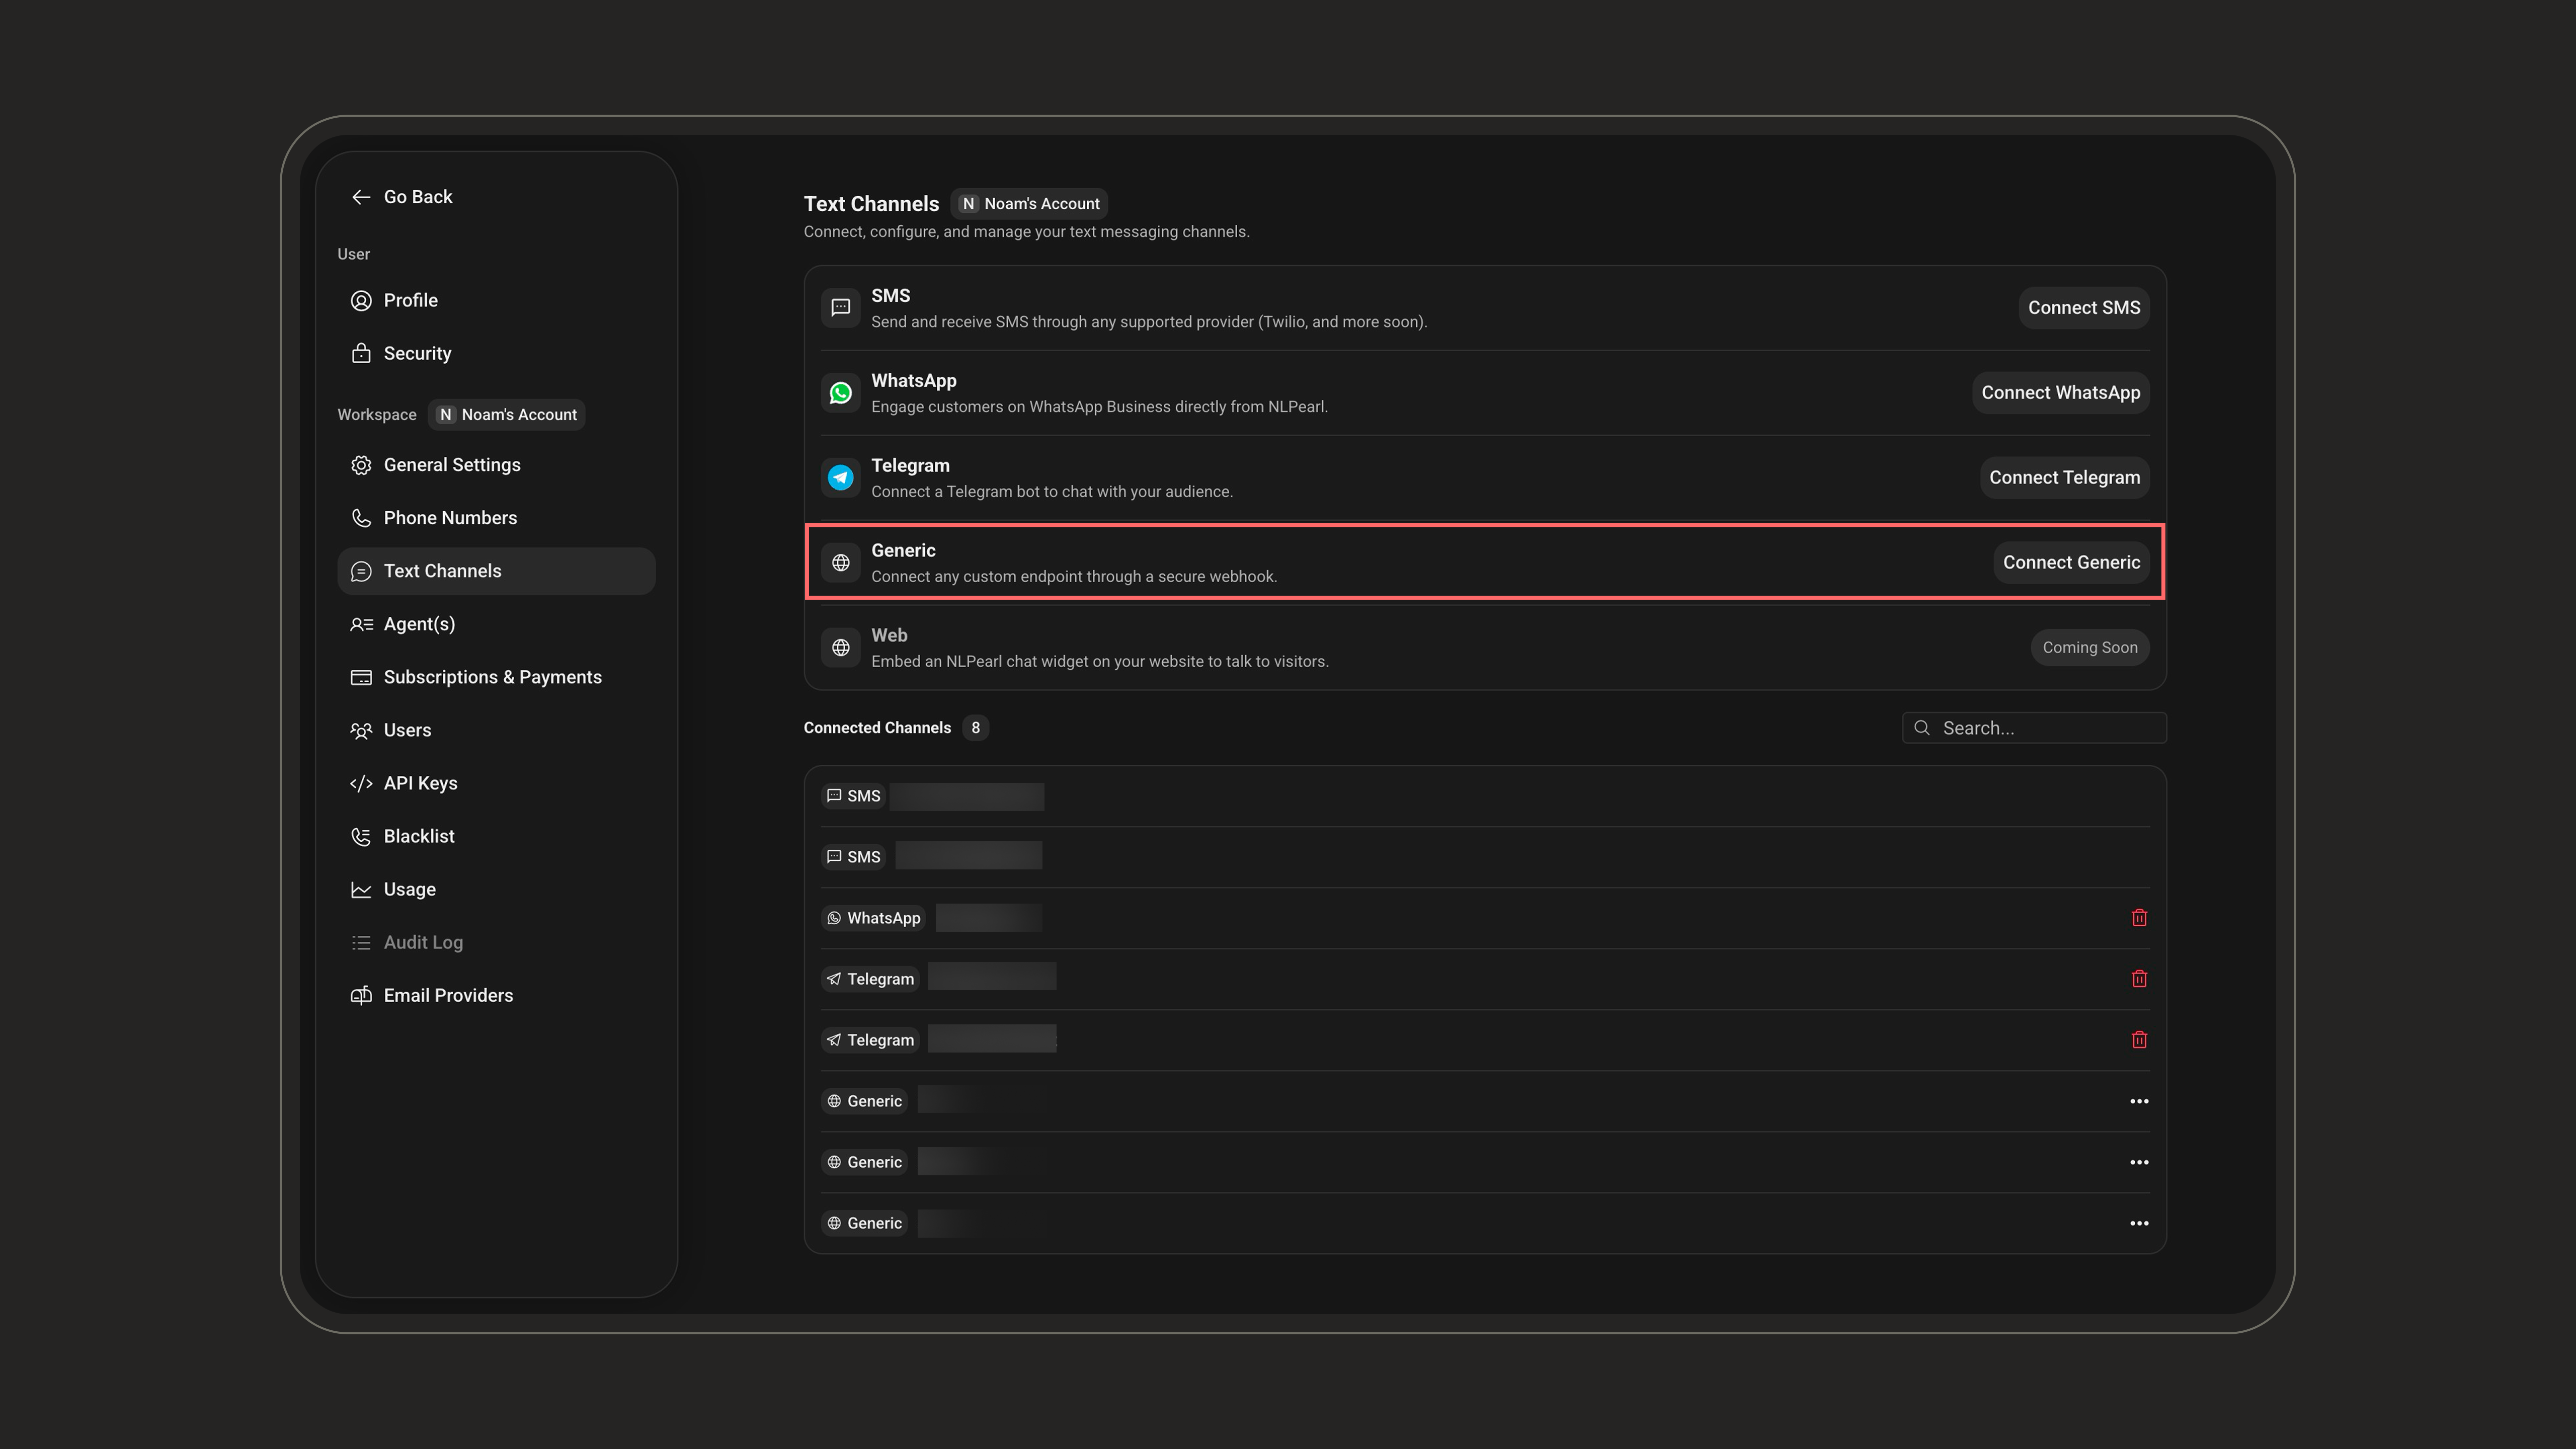This screenshot has height=1449, width=2576.
Task: Click the Connect Generic button
Action: 2071,563
